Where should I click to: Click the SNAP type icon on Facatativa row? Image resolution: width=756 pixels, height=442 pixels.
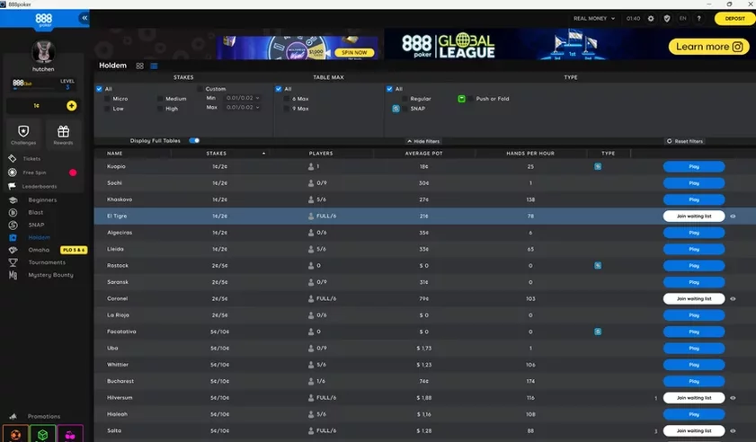[x=598, y=331]
